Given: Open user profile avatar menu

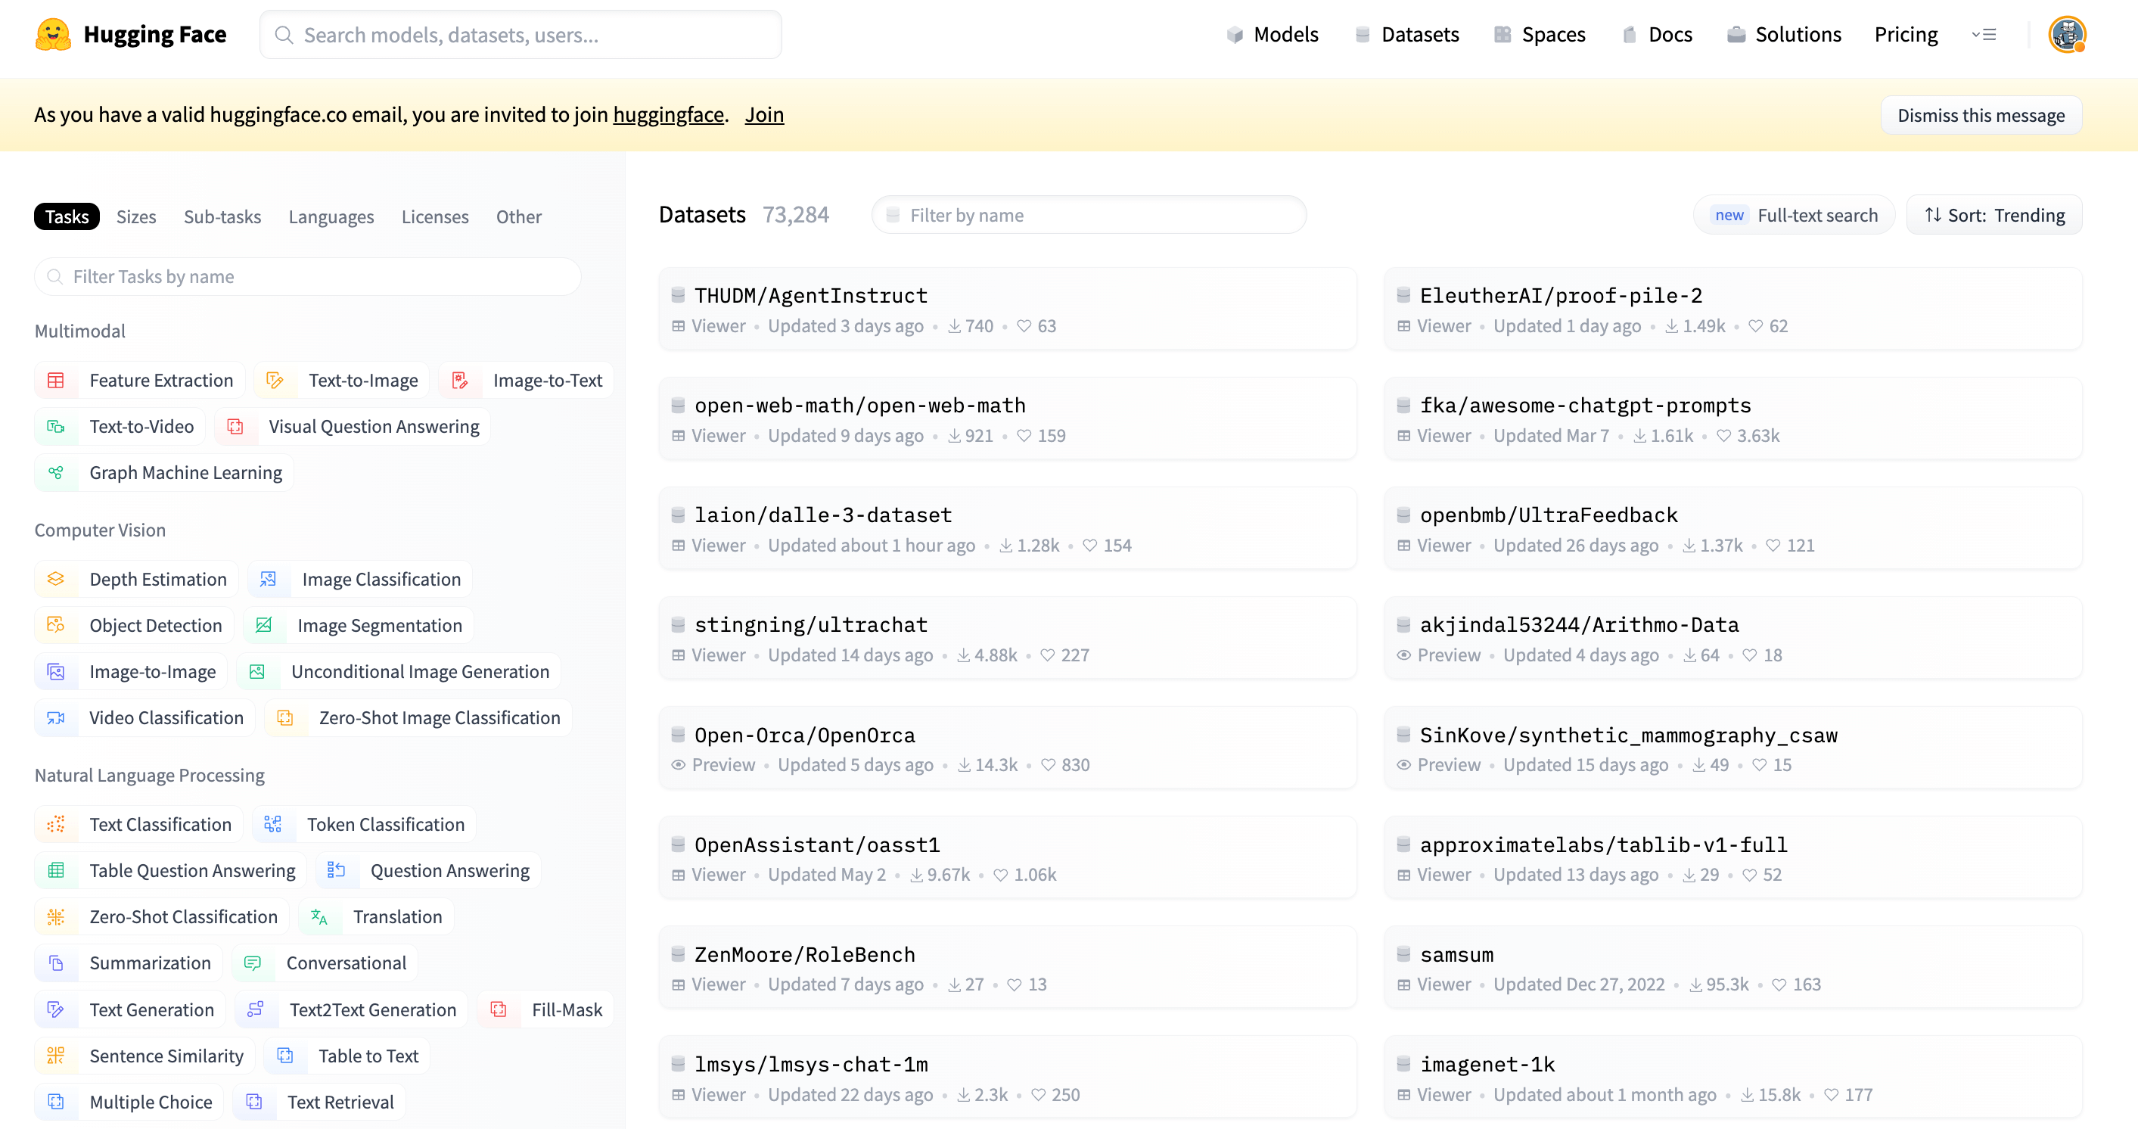Looking at the screenshot, I should [2066, 34].
